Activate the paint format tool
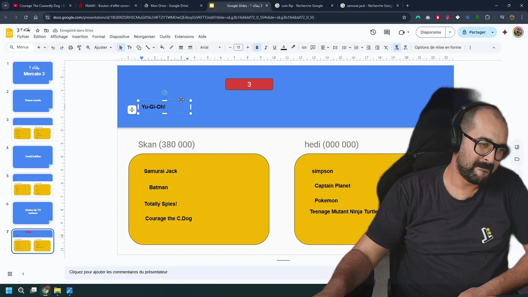This screenshot has width=528, height=297. pos(79,47)
